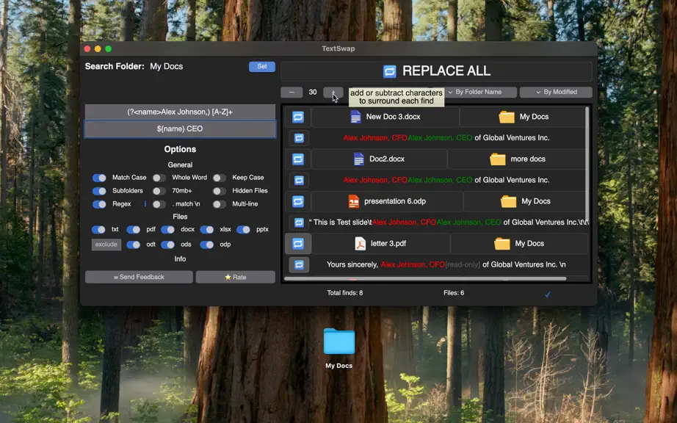Click the blue swap icon beside REPLACE ALL
The height and width of the screenshot is (423, 677).
tap(389, 71)
